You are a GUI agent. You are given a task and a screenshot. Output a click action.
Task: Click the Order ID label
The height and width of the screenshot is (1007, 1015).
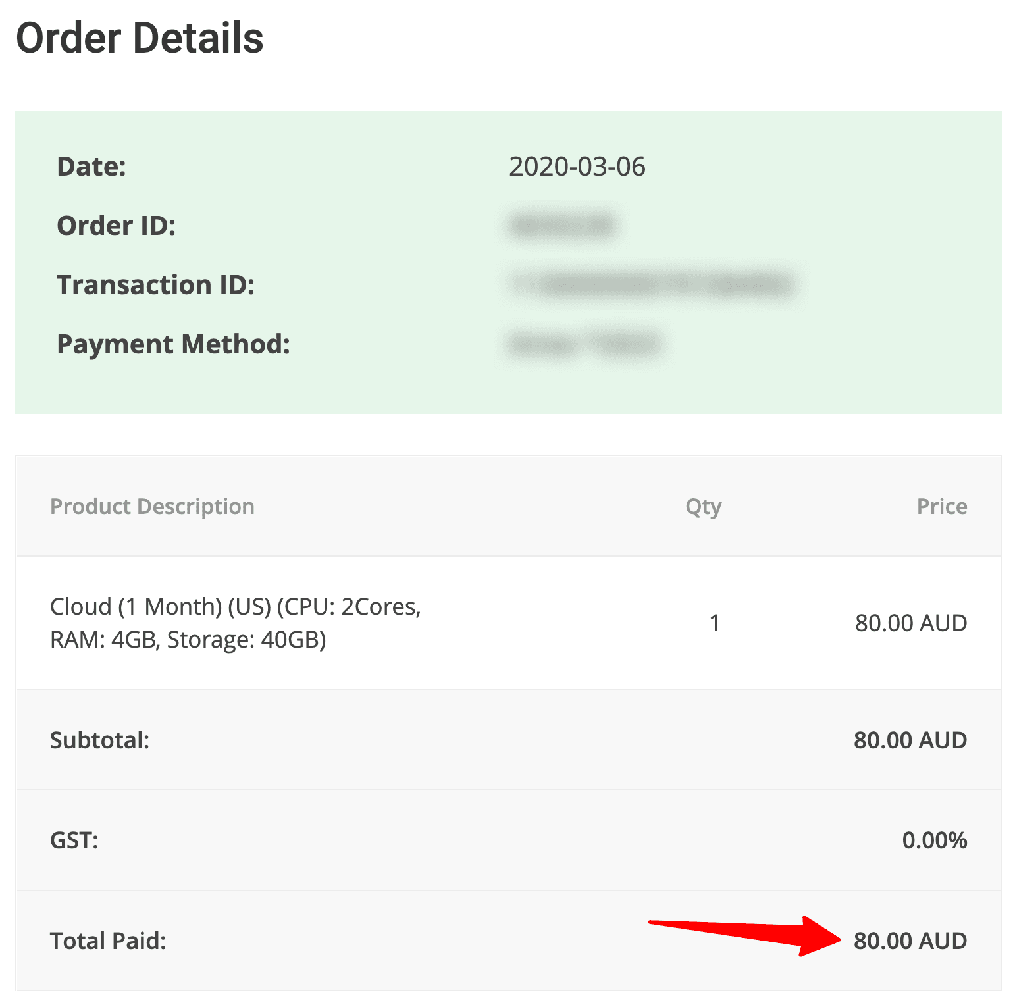click(x=117, y=226)
